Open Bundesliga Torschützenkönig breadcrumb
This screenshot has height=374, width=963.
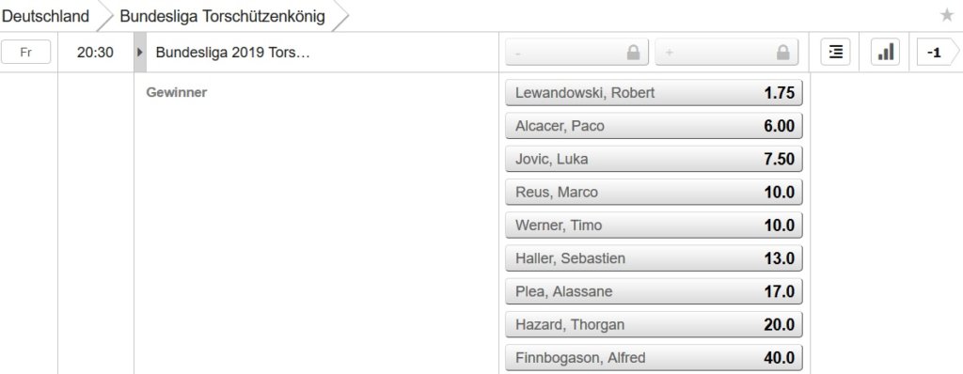click(x=222, y=16)
